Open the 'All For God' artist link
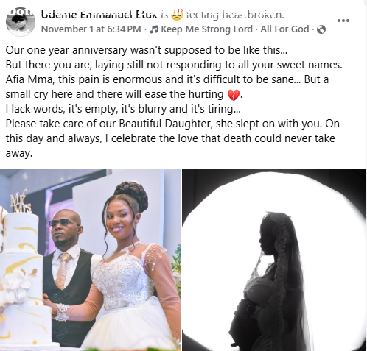Image resolution: width=367 pixels, height=351 pixels. [x=284, y=29]
